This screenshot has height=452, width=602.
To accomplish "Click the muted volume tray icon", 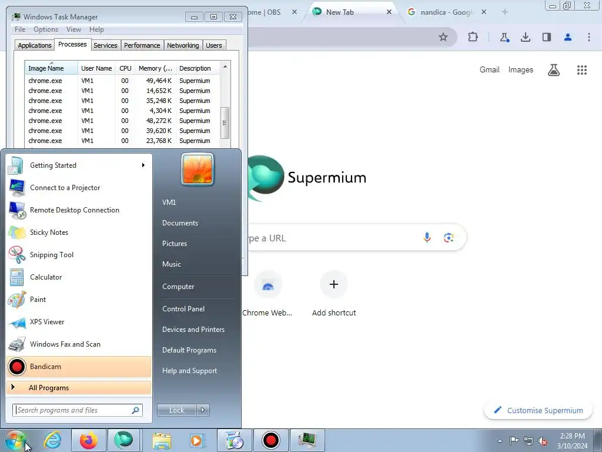I will pos(543,441).
